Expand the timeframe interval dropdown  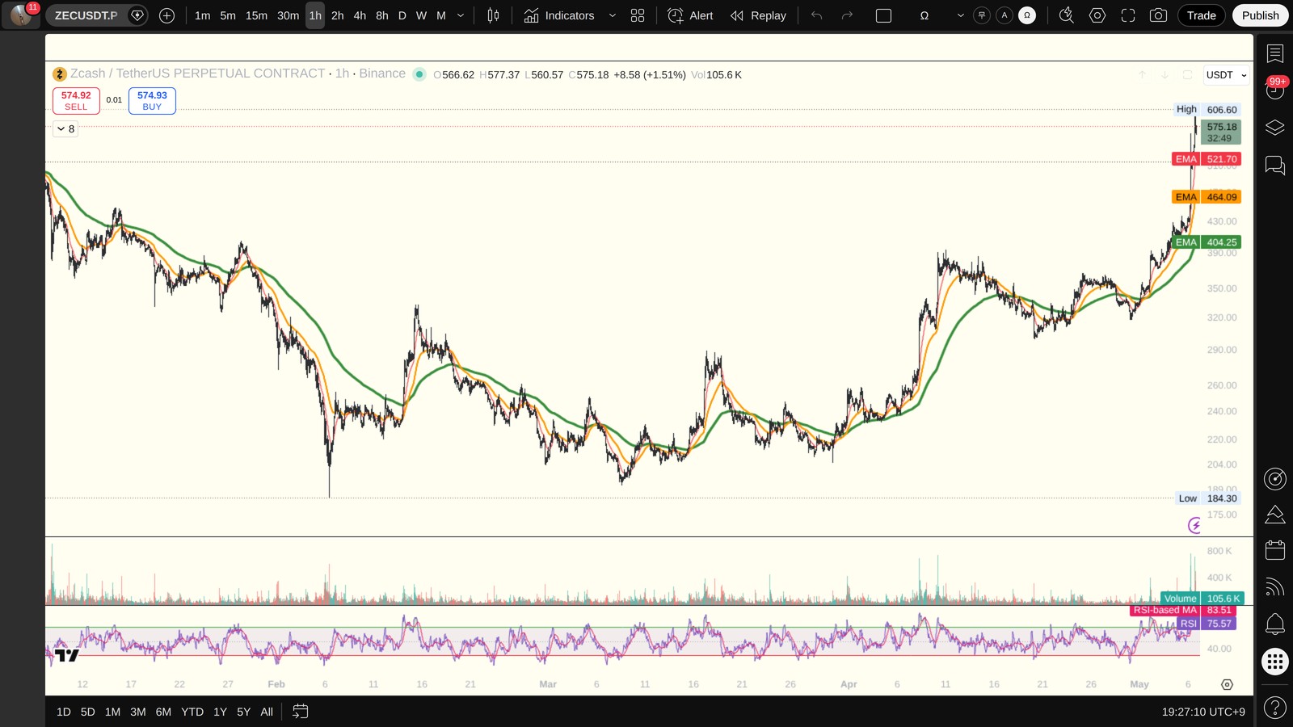tap(461, 15)
